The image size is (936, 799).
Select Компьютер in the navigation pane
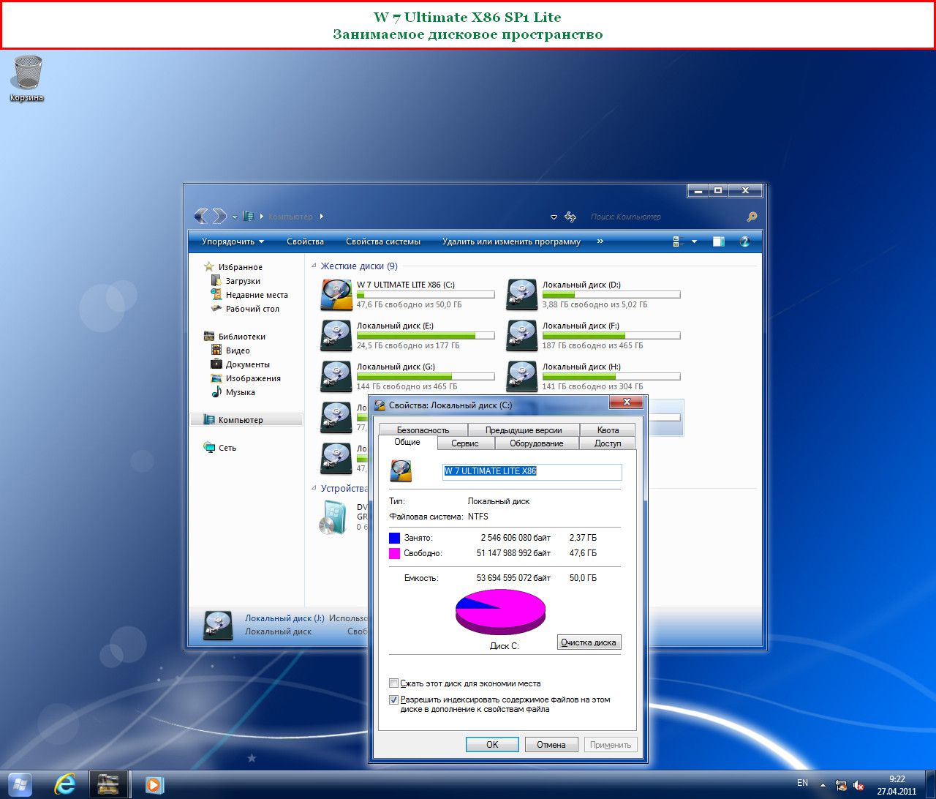pos(246,420)
